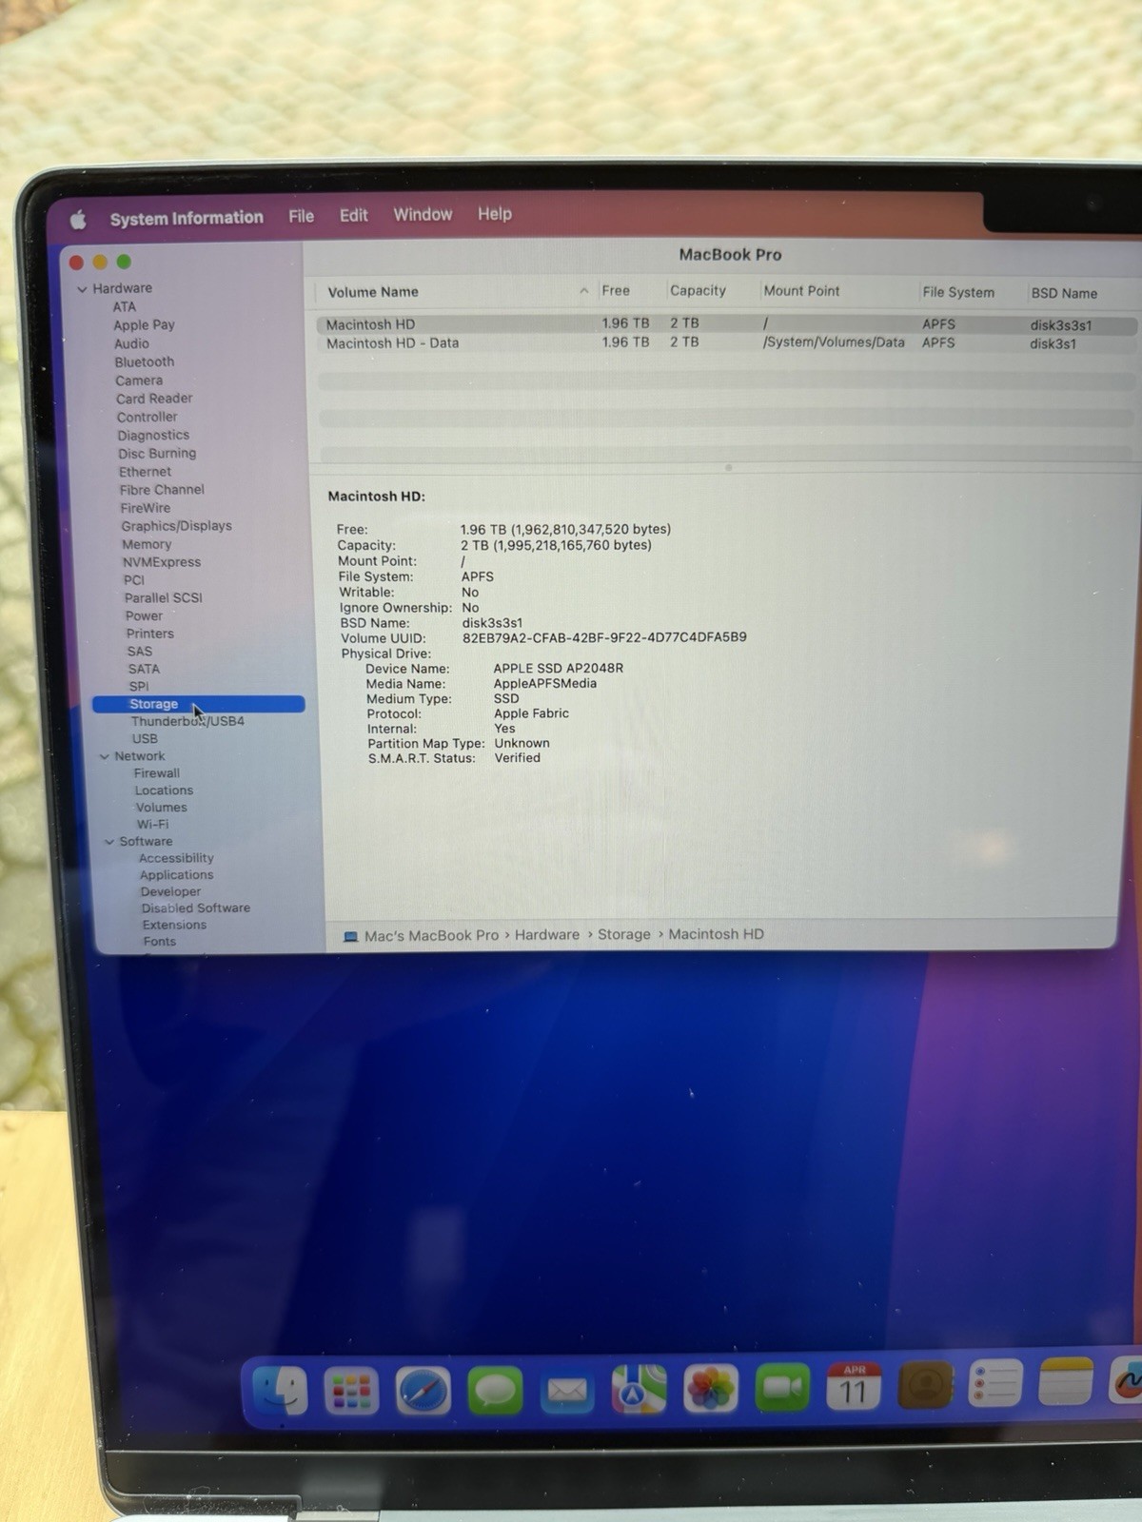Select Card Reader in the sidebar
The image size is (1142, 1522).
pos(154,398)
